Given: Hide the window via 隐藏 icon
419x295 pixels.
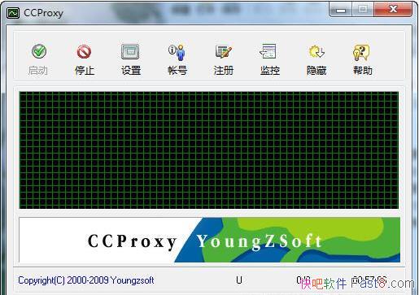Looking at the screenshot, I should 316,51.
